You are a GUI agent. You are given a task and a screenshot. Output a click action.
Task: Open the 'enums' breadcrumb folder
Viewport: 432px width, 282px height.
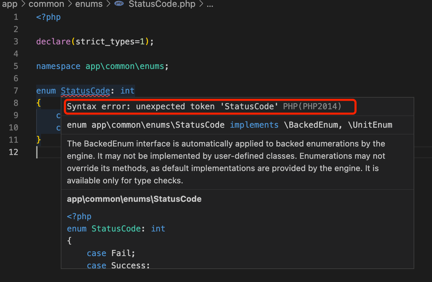pos(89,4)
